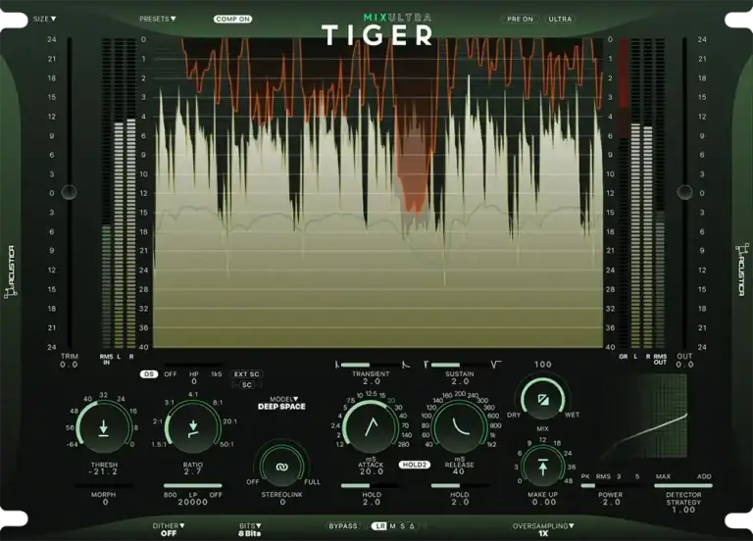Click the TIGER title logo
Image resolution: width=753 pixels, height=541 pixels.
[377, 35]
